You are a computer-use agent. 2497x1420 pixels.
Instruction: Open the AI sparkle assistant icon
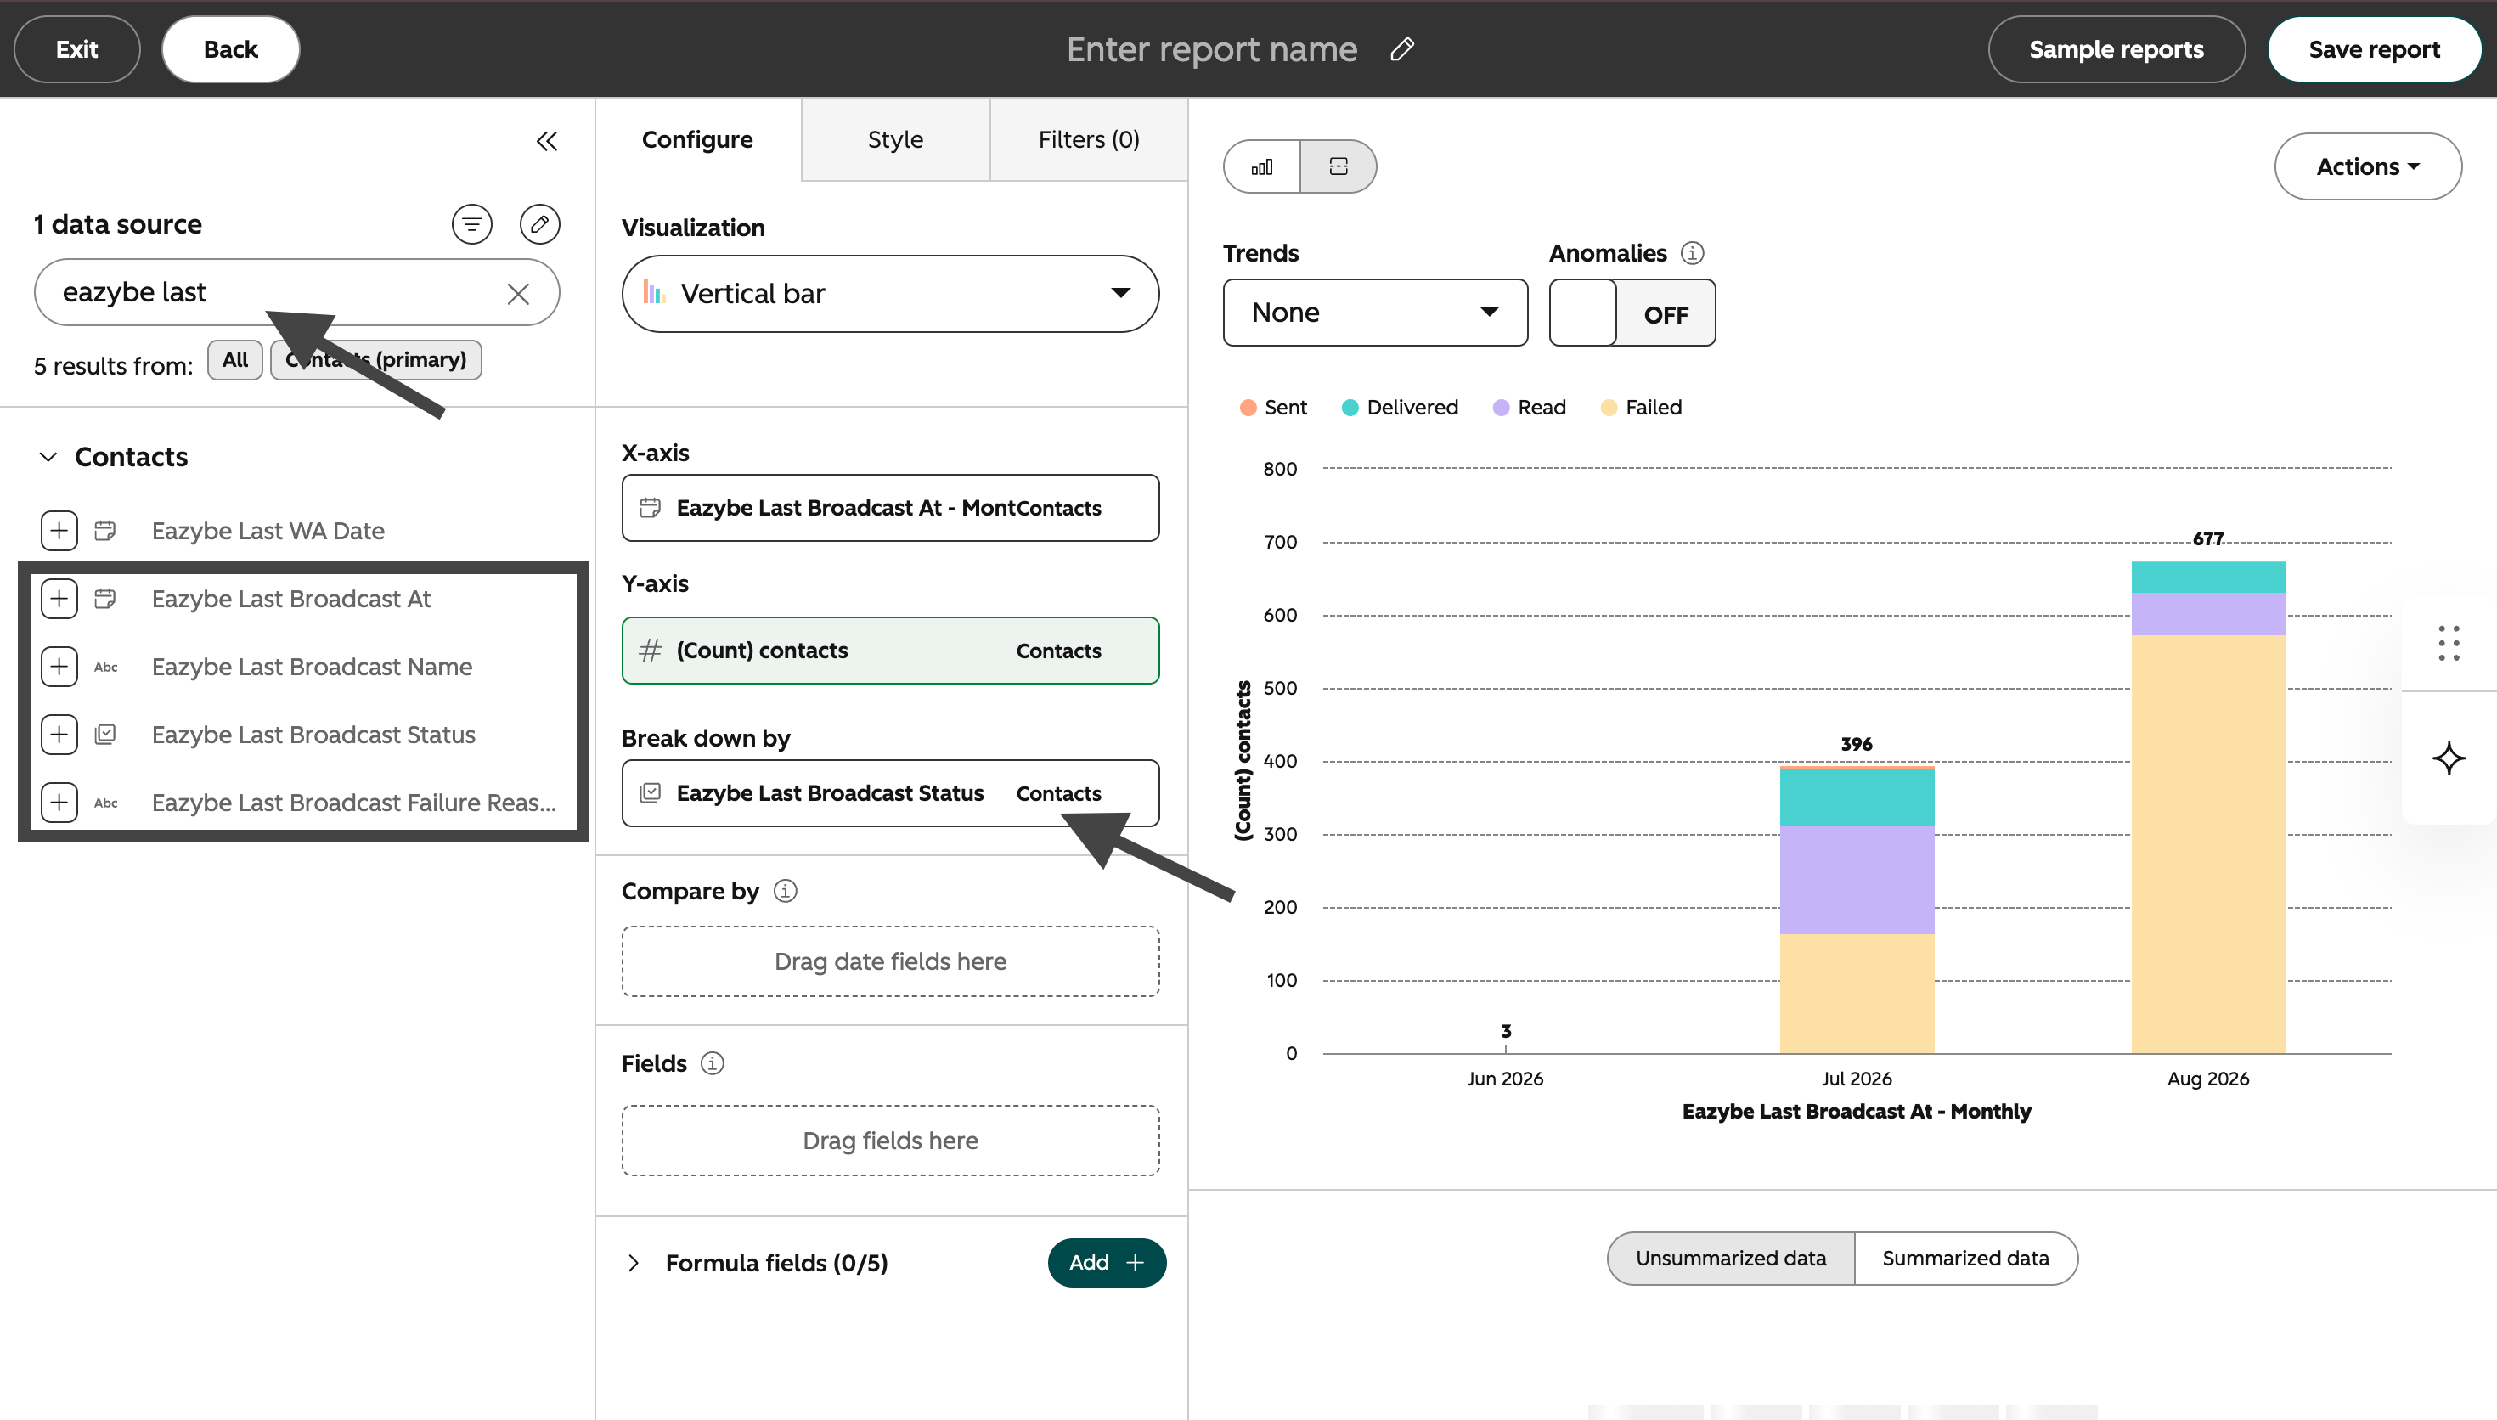2449,758
